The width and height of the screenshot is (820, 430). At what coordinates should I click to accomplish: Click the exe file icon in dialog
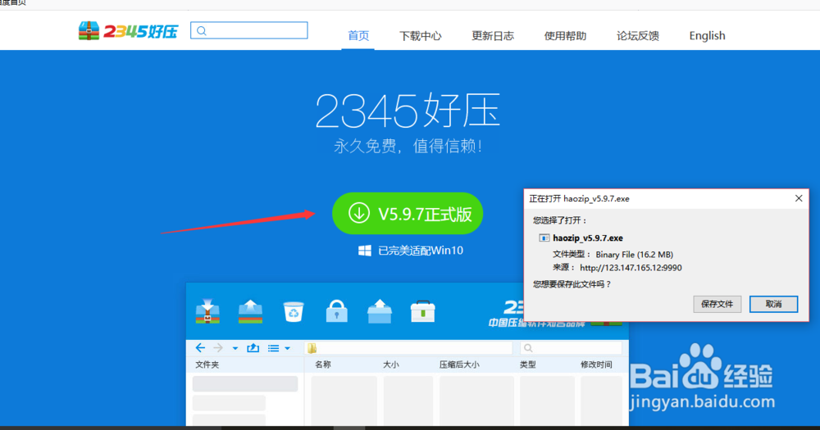pos(544,238)
